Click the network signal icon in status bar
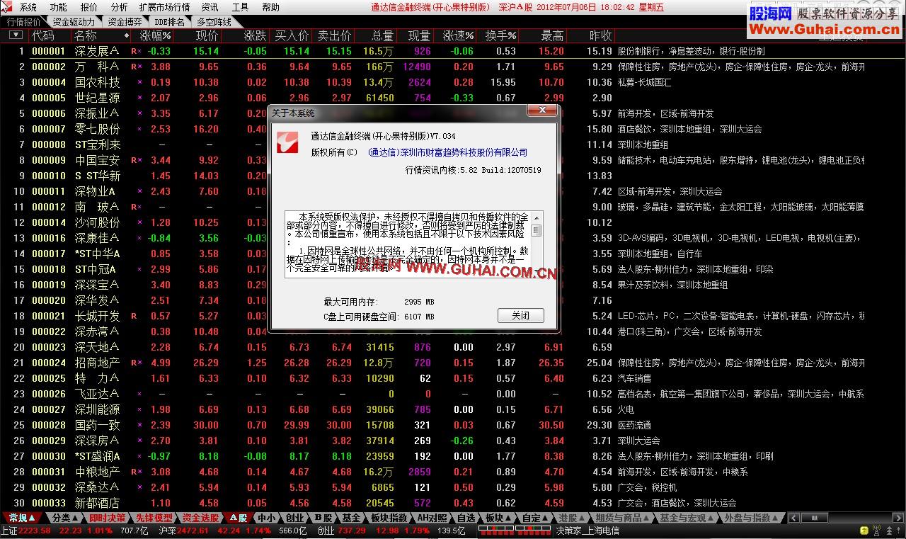Screen dimensions: 906x539 click(878, 531)
